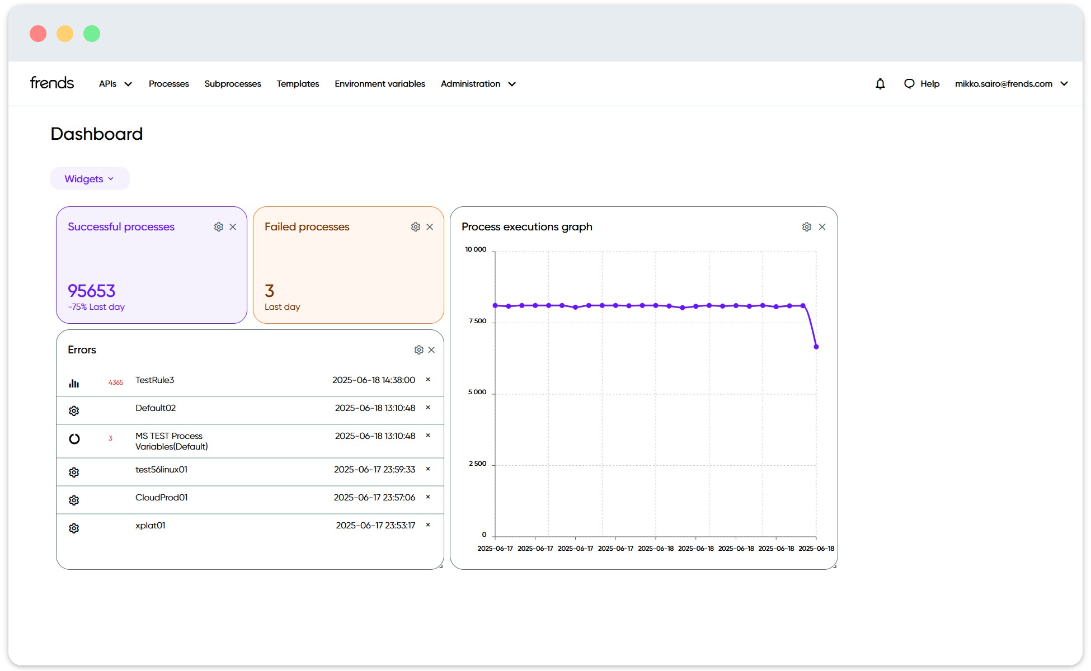This screenshot has height=671, width=1091.
Task: Open Successful processes widget settings gear
Action: pyautogui.click(x=219, y=227)
